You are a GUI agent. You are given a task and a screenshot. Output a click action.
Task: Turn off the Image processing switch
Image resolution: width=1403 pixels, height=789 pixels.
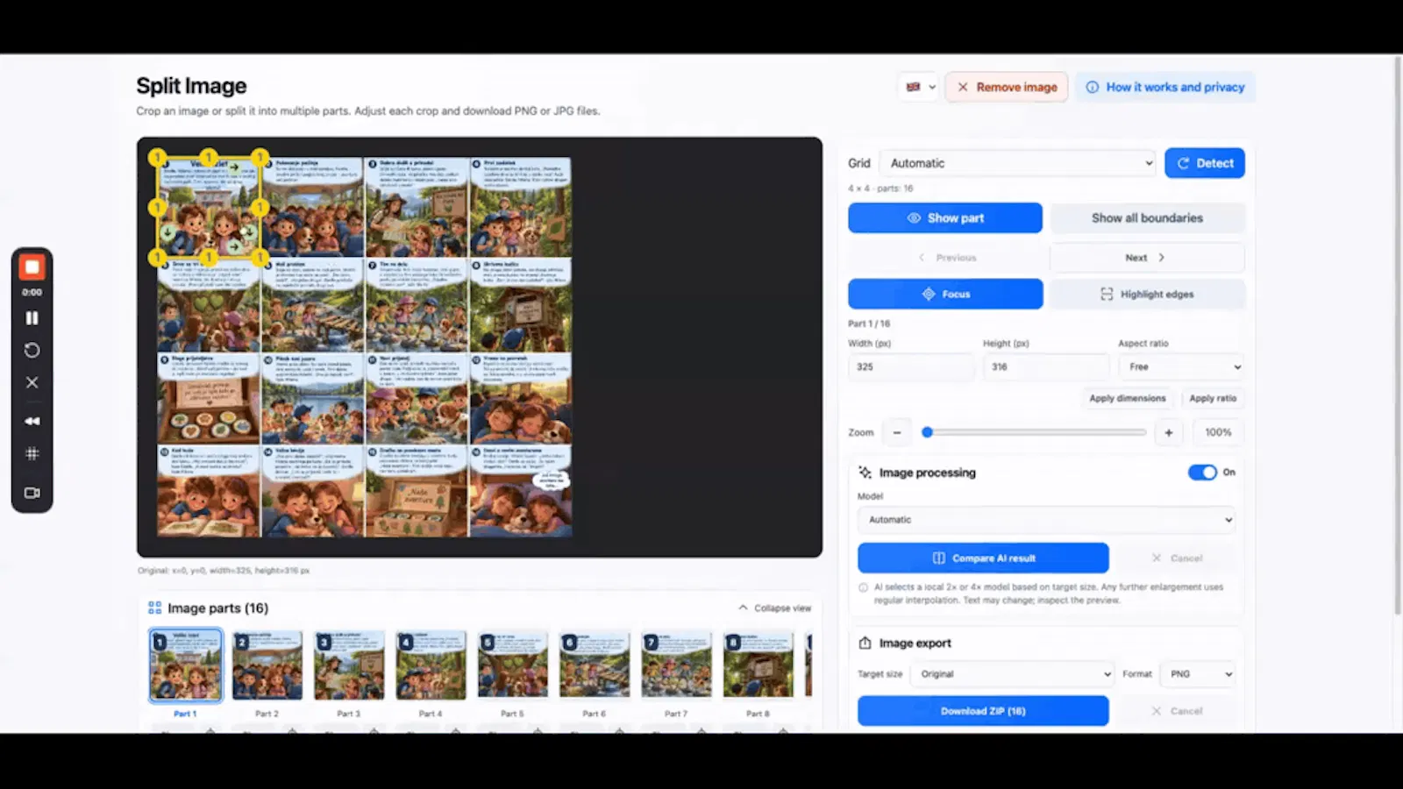coord(1202,473)
